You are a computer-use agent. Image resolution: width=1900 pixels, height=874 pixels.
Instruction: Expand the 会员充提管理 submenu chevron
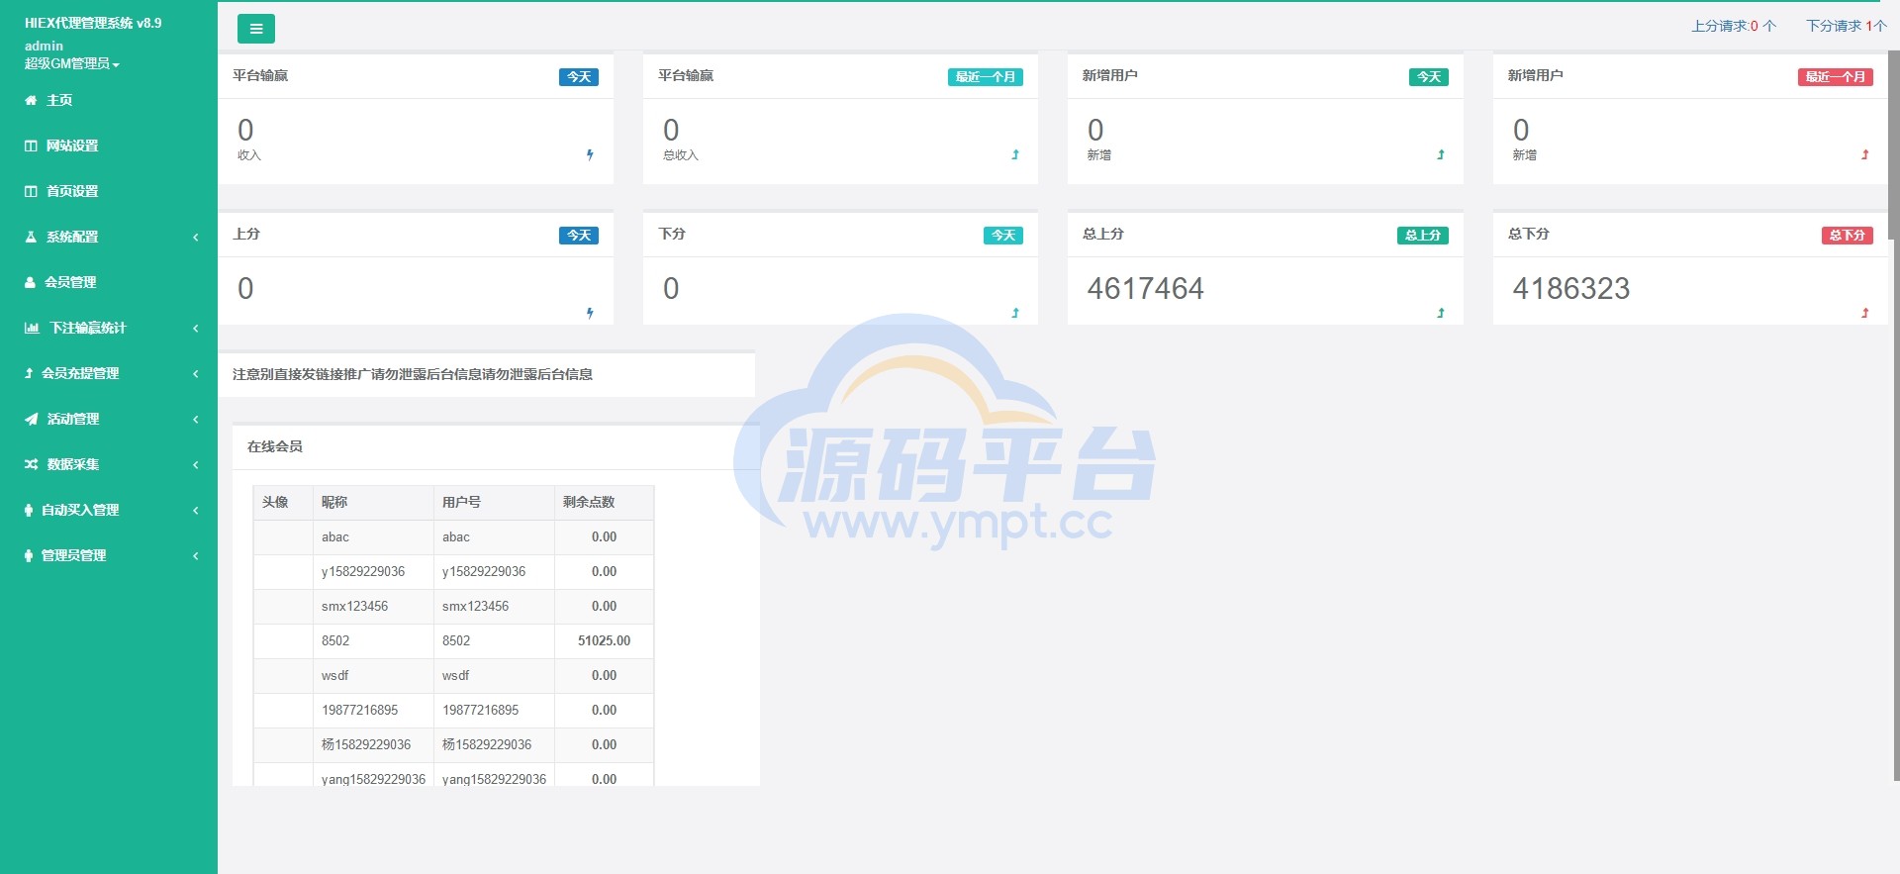click(196, 373)
